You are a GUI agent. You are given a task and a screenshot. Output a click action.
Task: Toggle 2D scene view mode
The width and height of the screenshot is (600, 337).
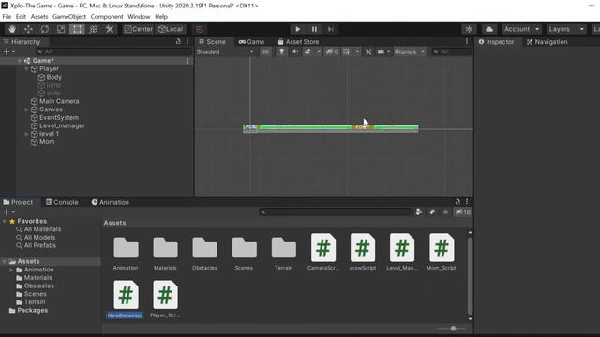(265, 51)
